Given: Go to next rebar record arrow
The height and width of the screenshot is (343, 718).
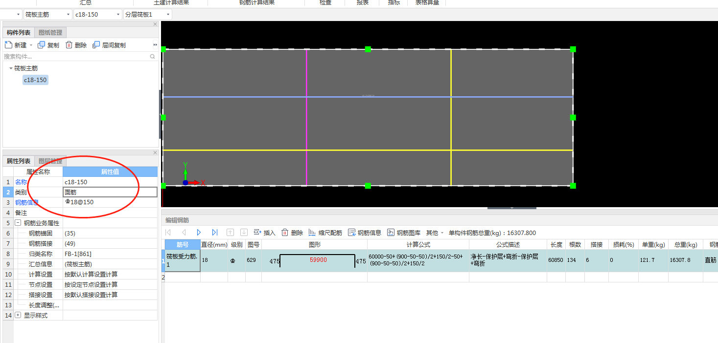Looking at the screenshot, I should (199, 233).
